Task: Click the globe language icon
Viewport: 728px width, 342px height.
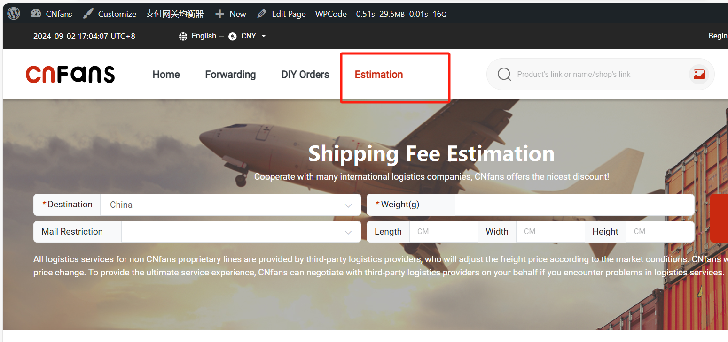Action: (183, 36)
